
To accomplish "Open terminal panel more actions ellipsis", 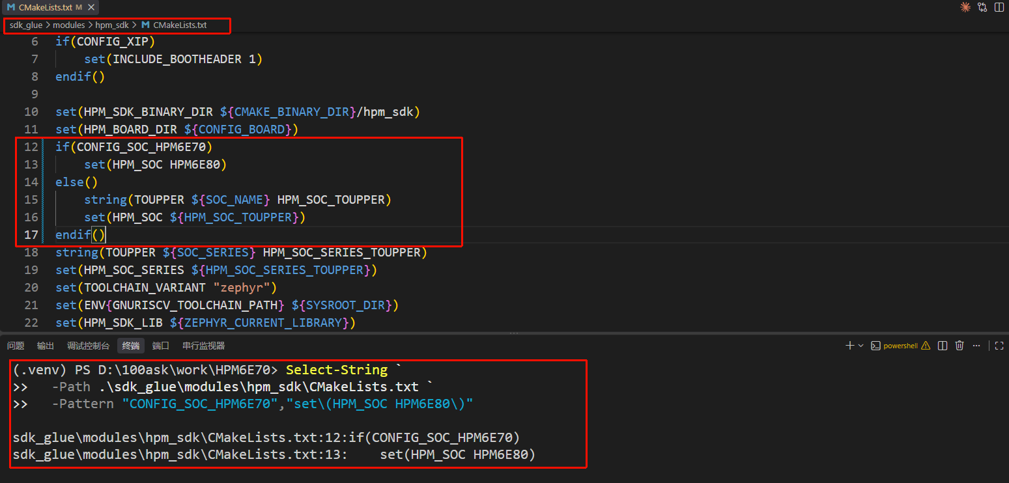I will (x=976, y=346).
